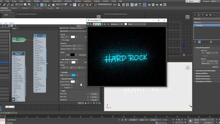Open the Shadow Map type dropdown
The image size is (220, 124).
coord(209,63)
